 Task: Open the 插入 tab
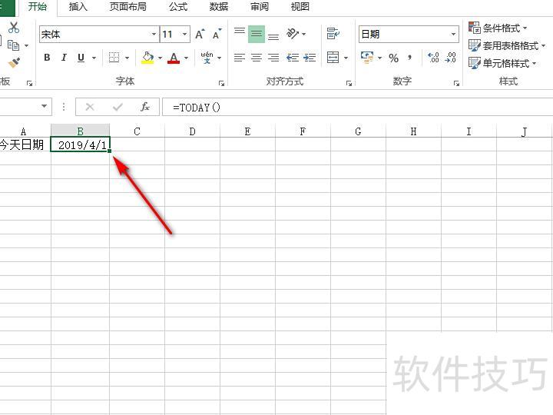[78, 6]
